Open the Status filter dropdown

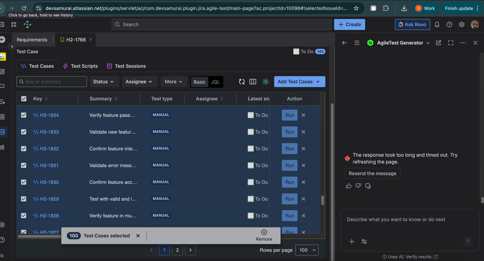click(104, 82)
